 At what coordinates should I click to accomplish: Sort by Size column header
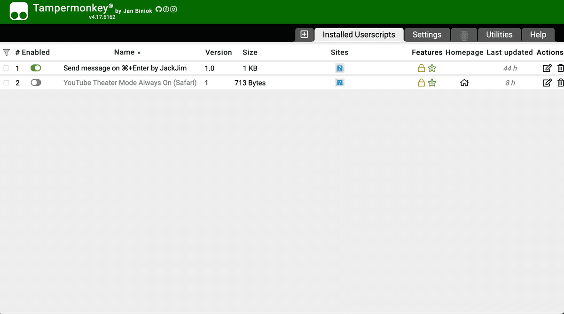tap(250, 53)
